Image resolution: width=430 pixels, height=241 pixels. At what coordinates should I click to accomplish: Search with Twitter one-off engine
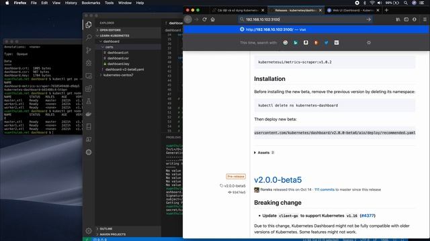click(327, 43)
